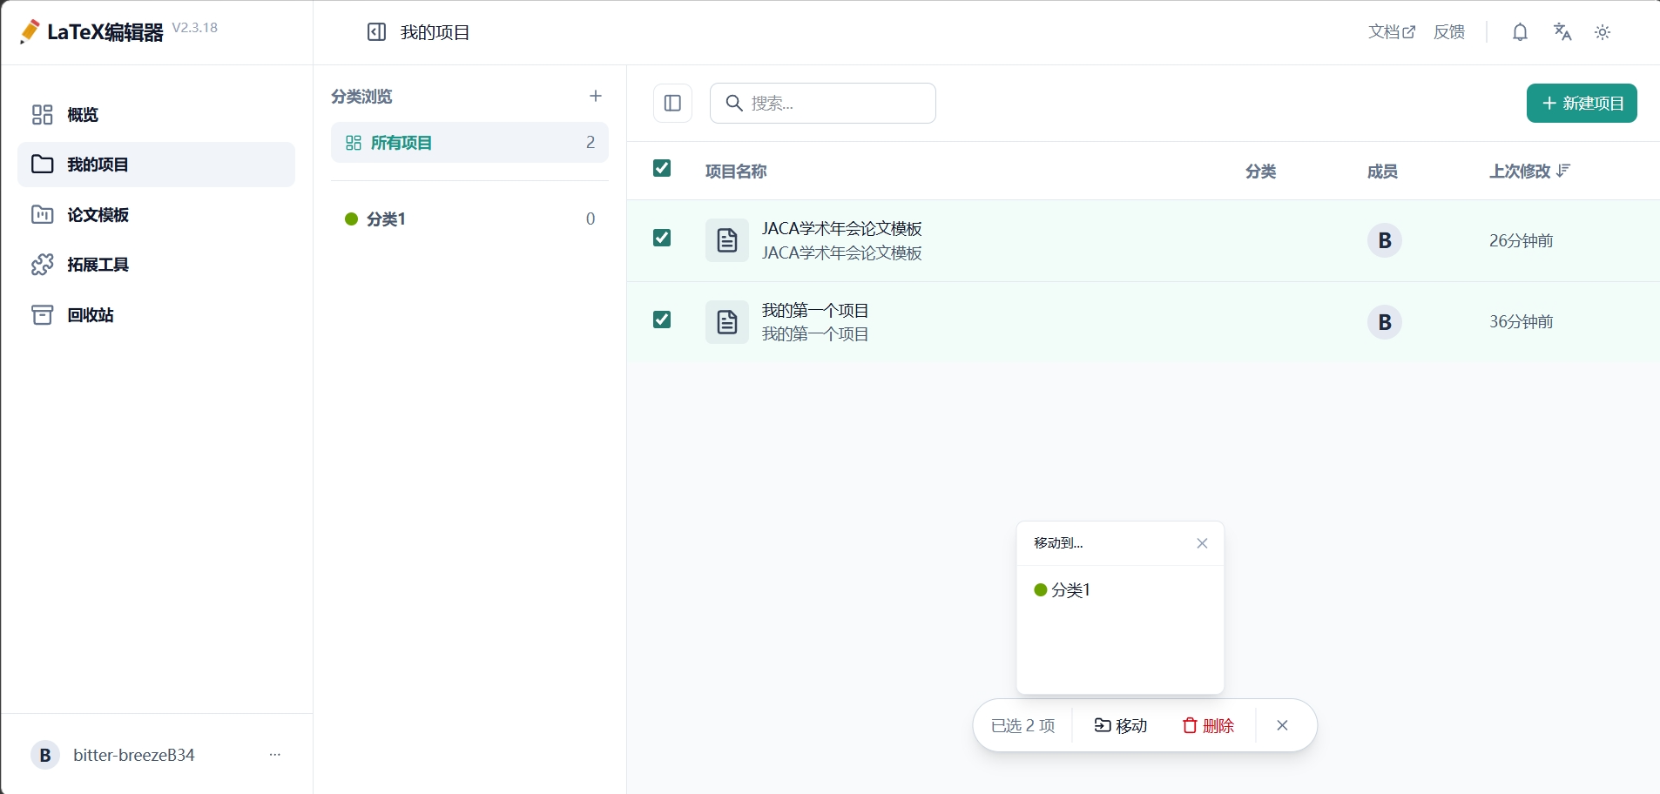Open project titled JACA学术年会论文模板
This screenshot has width=1660, height=794.
(841, 228)
